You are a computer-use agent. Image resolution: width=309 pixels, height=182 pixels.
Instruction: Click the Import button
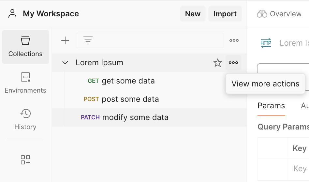(225, 14)
